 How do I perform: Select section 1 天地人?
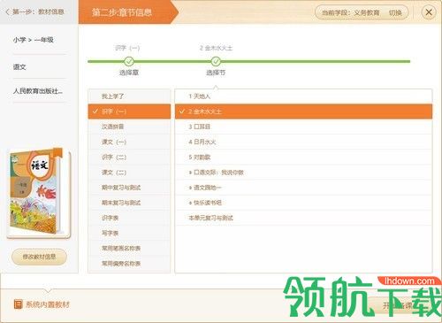coord(303,96)
